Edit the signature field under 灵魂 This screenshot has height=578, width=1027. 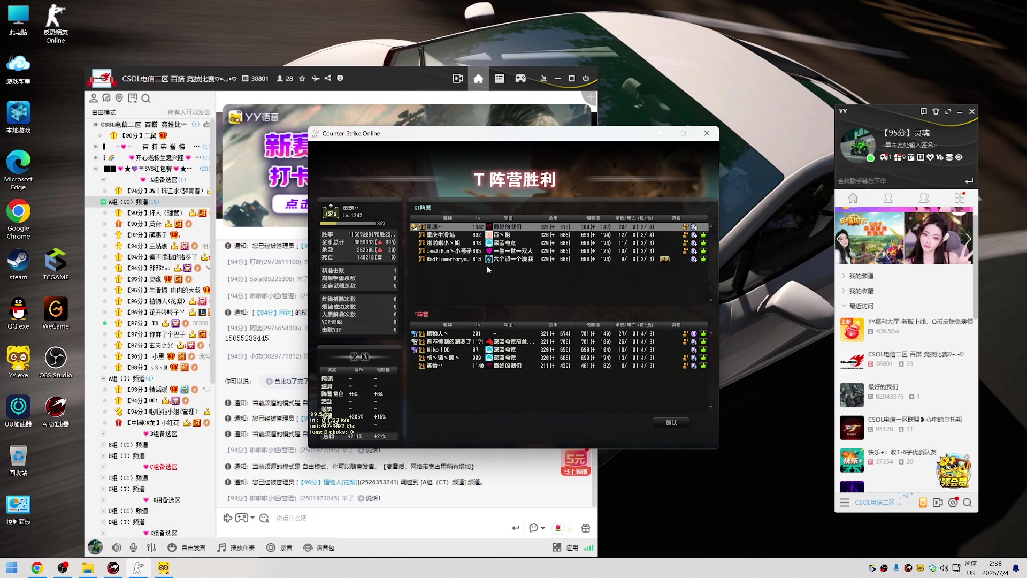[909, 145]
